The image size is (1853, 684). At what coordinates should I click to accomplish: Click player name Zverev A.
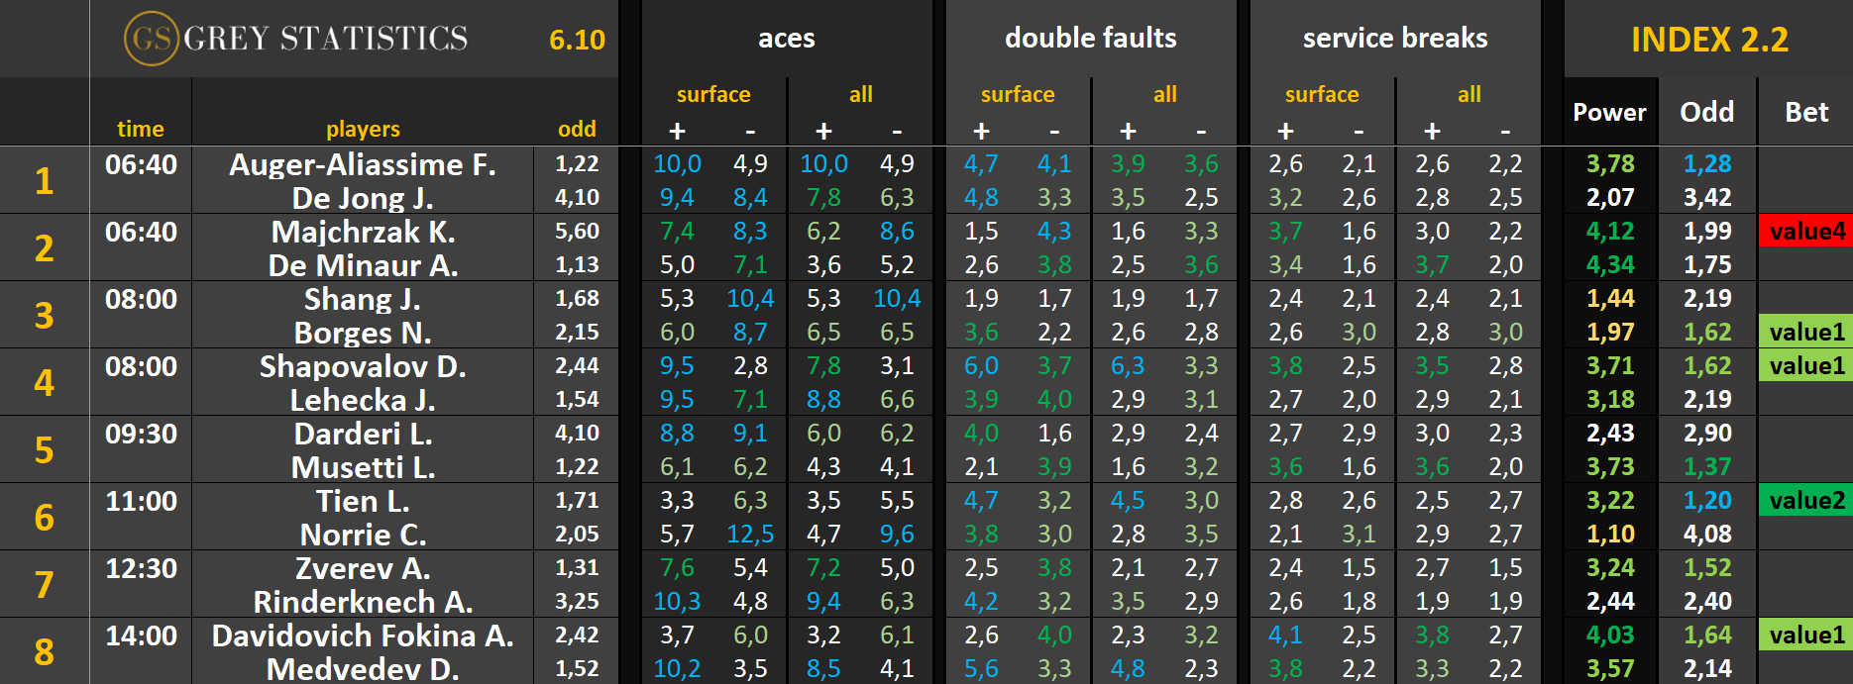click(x=363, y=568)
